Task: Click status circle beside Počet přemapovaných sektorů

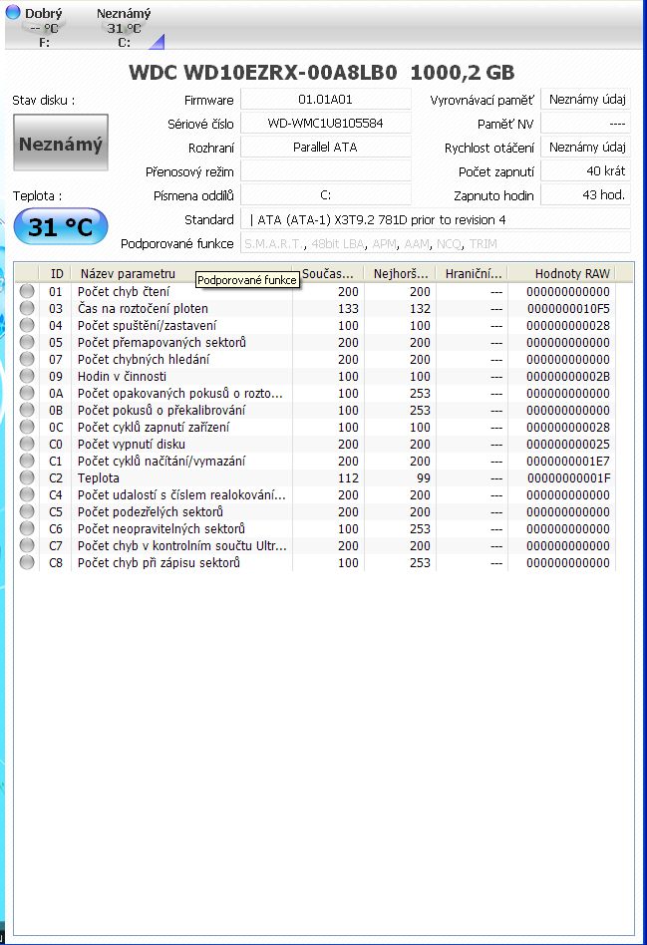Action: click(x=27, y=342)
